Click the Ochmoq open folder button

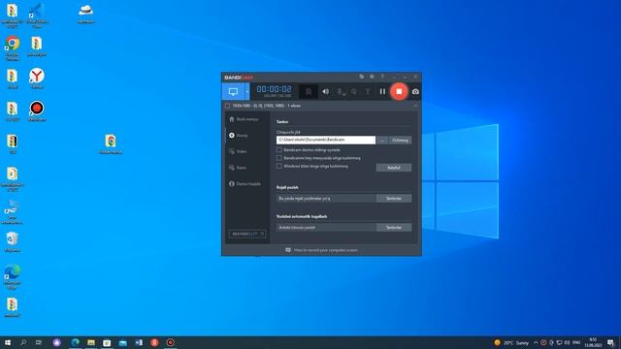(x=400, y=141)
